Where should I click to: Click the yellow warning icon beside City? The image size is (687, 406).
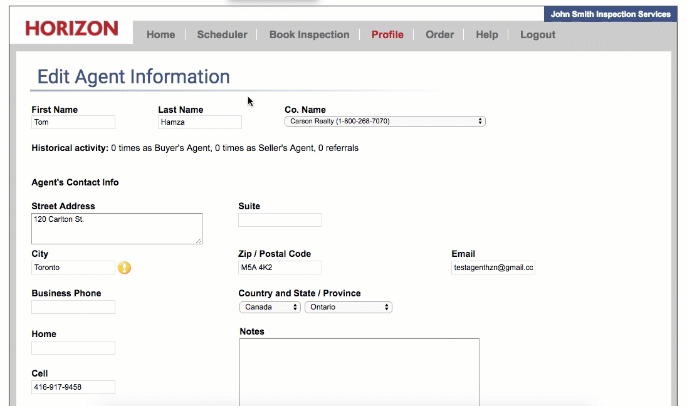(125, 268)
